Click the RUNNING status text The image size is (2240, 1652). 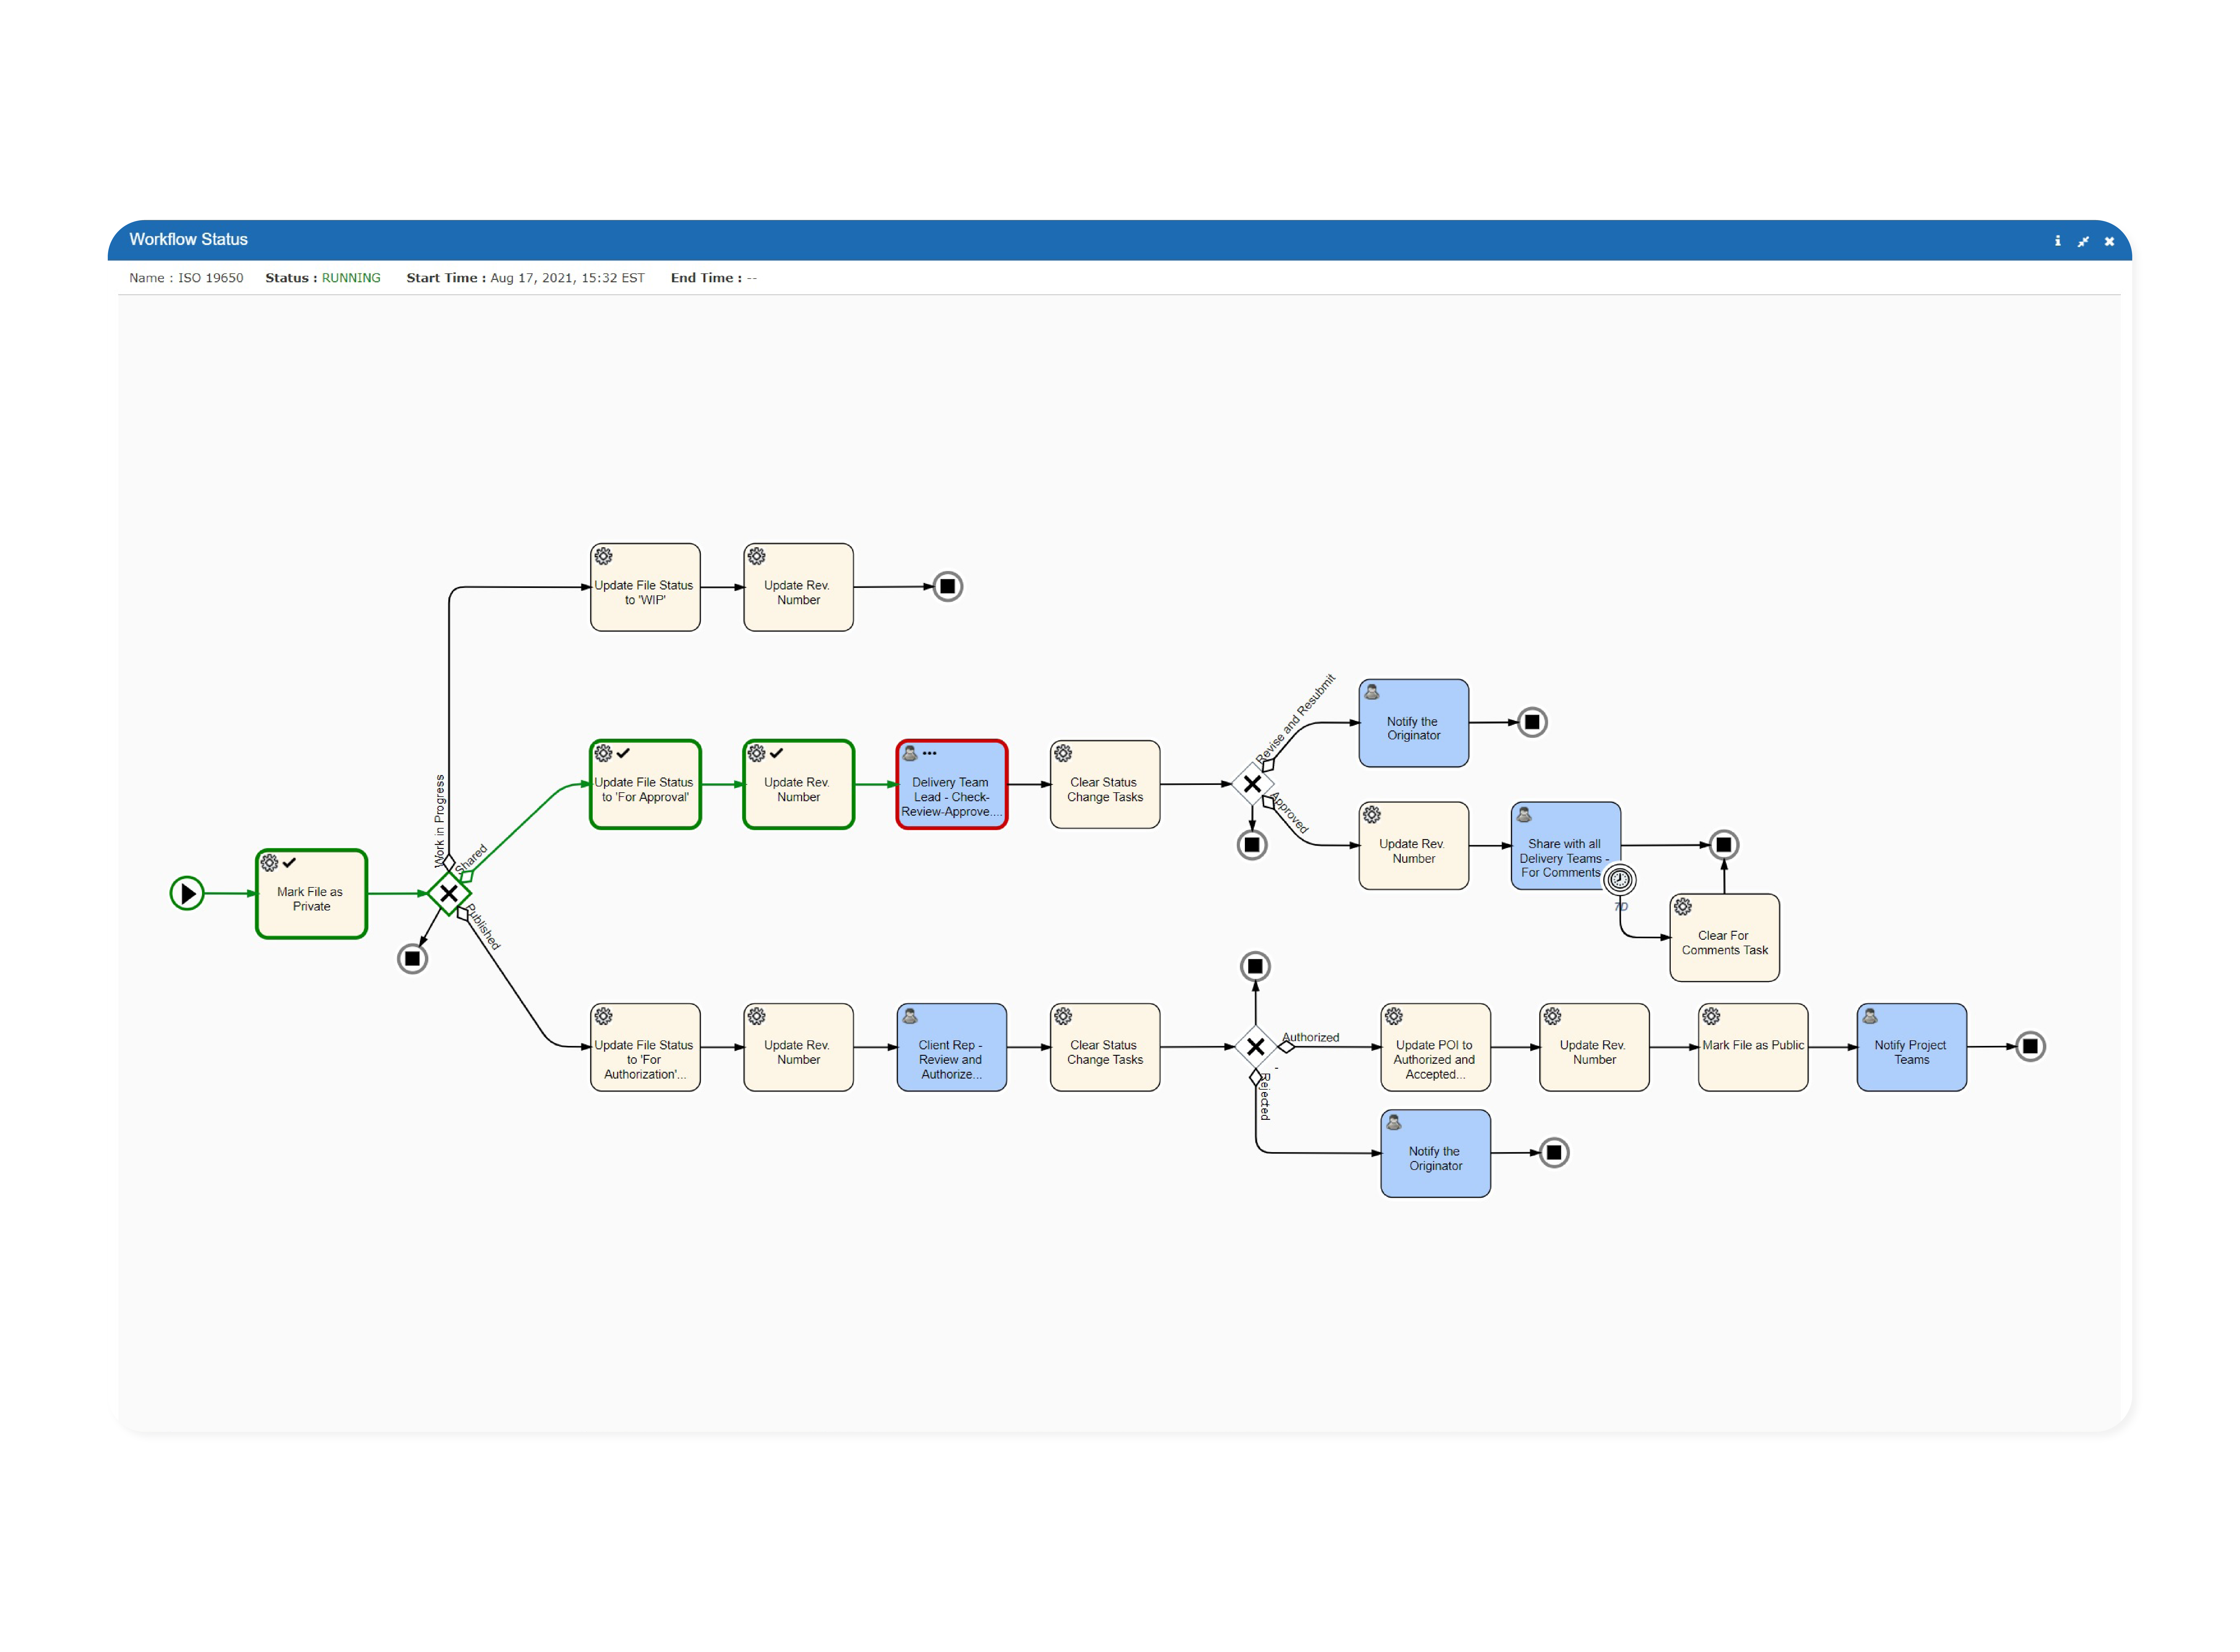(x=351, y=278)
